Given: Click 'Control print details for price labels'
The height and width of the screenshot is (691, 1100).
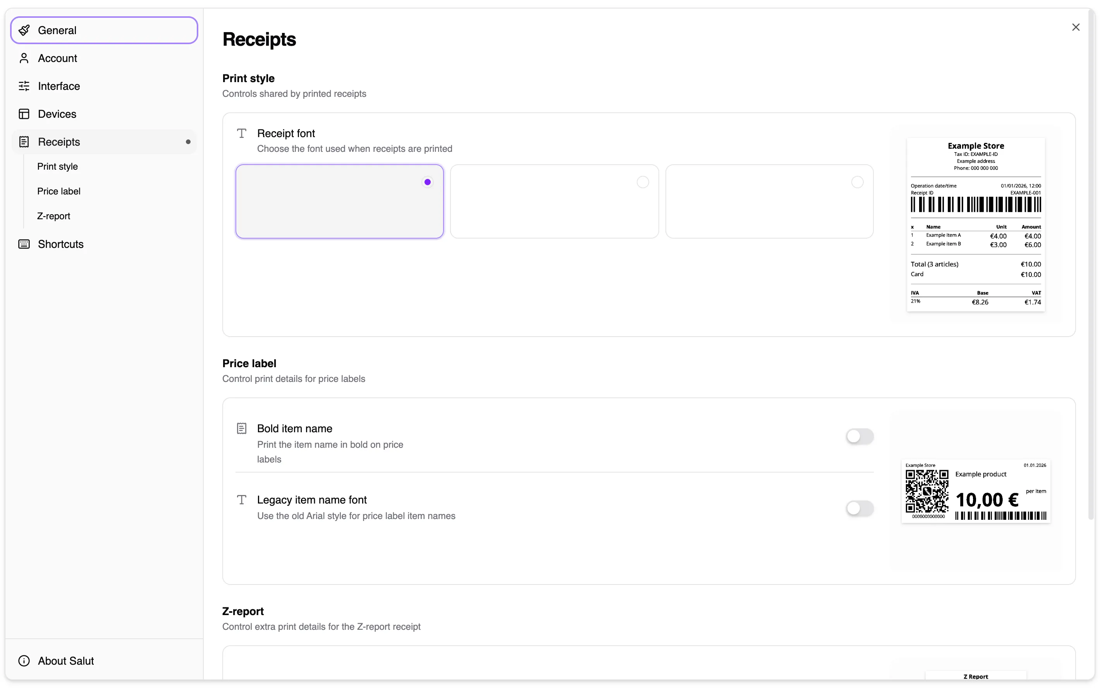Looking at the screenshot, I should point(294,378).
